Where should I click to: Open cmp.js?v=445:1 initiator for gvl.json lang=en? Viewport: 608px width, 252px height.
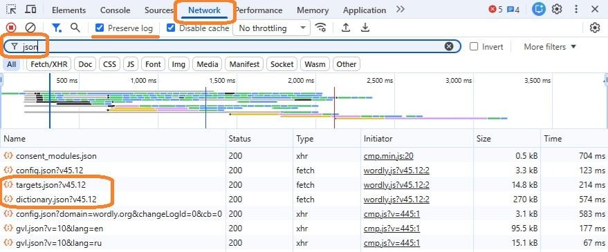[x=391, y=229]
